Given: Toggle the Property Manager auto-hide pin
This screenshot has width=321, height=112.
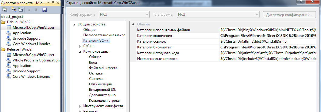Looking at the screenshot, I should [53, 3].
